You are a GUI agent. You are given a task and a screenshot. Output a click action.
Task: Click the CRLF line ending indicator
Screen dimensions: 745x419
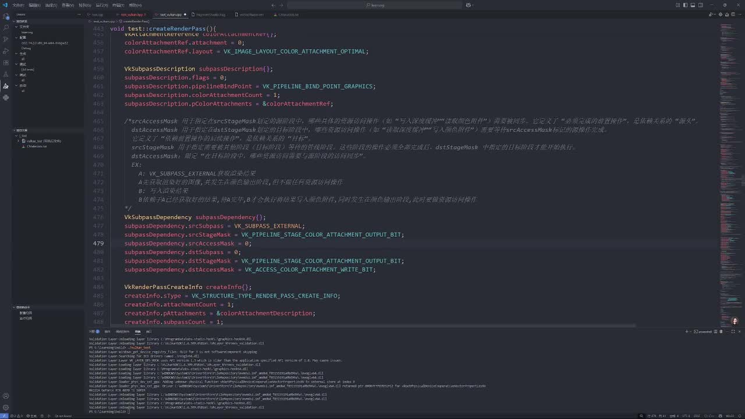click(x=698, y=416)
